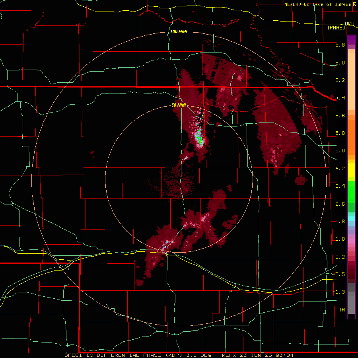Click the [PHAS] legend title
The image size is (358, 358).
(x=336, y=27)
